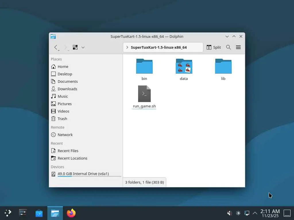Minimize the Dolphin window
This screenshot has height=220, width=294.
coord(227,36)
